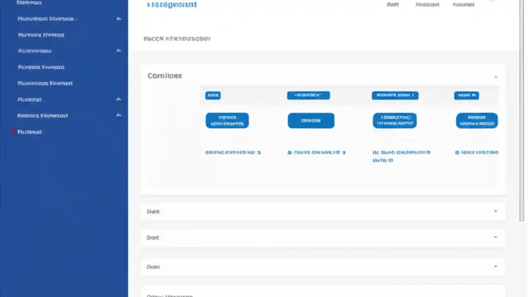Click the chevron icon on the Remote sidebar group

click(119, 115)
